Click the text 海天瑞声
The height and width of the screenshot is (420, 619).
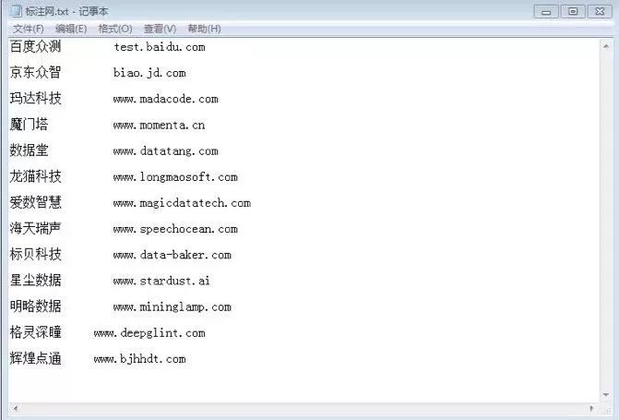36,228
